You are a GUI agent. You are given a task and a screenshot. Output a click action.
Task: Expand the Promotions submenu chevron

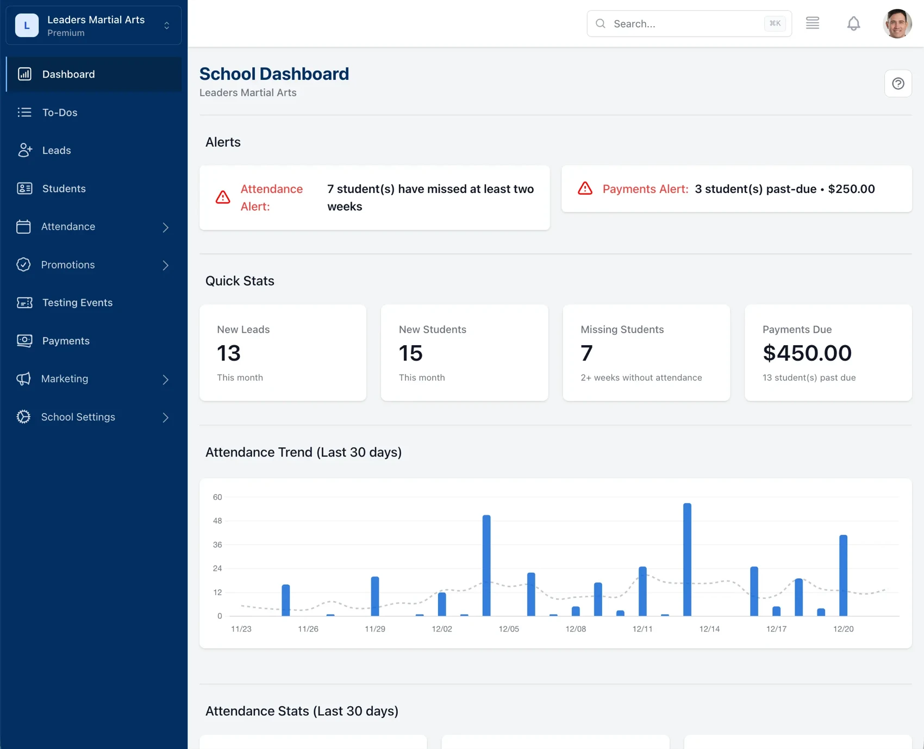[166, 265]
